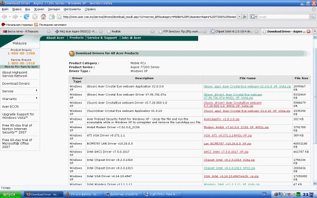Open Norton Internet Security 90-day trial link

point(17,129)
